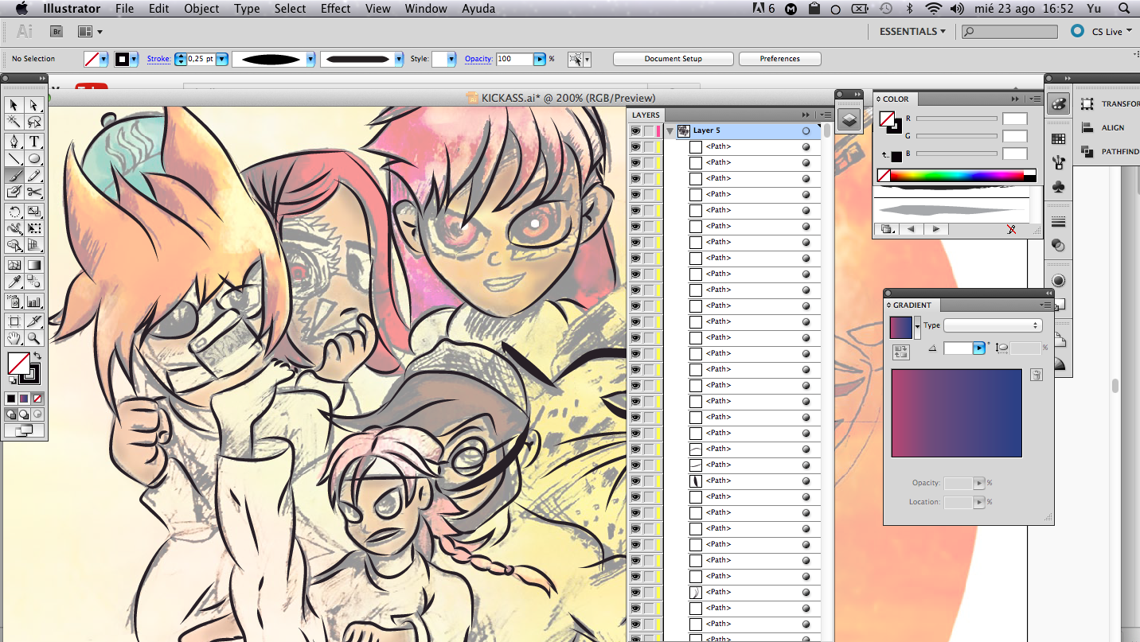This screenshot has height=642, width=1140.
Task: Open the ALIGN panel
Action: click(x=1105, y=127)
